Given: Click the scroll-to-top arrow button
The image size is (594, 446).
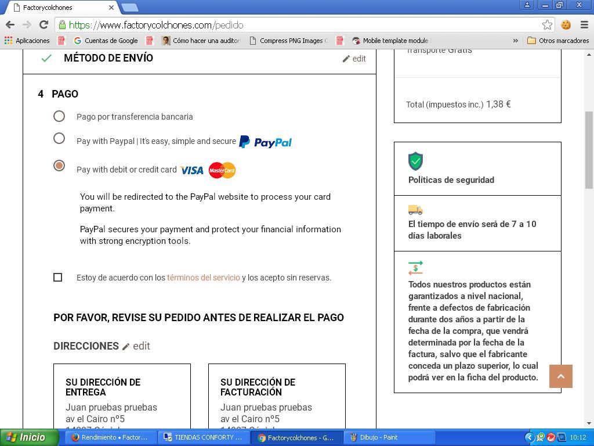Looking at the screenshot, I should (561, 376).
